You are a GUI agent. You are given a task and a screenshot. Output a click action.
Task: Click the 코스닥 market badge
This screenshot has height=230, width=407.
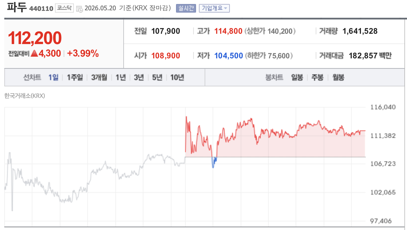coord(64,8)
